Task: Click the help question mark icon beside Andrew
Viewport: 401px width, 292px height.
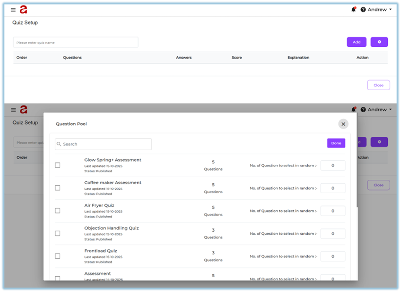Action: [363, 10]
